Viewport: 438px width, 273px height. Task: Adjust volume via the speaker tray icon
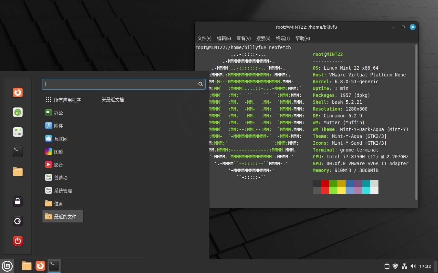[x=413, y=266]
